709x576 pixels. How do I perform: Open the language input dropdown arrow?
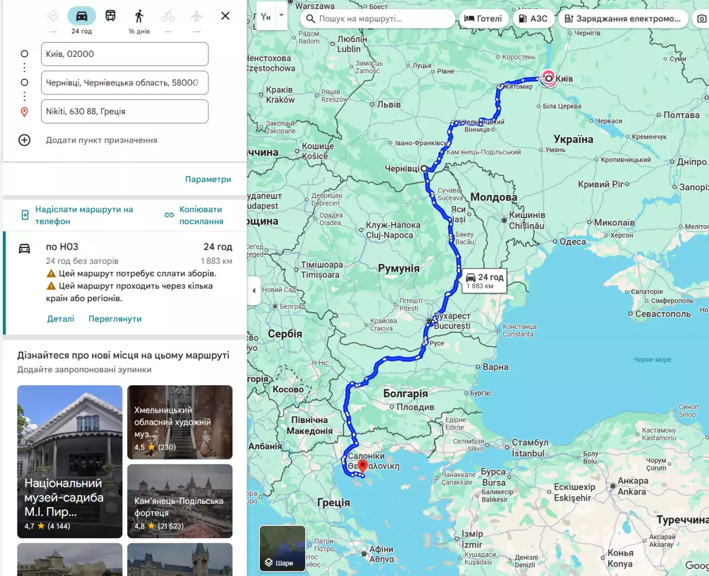pos(281,16)
